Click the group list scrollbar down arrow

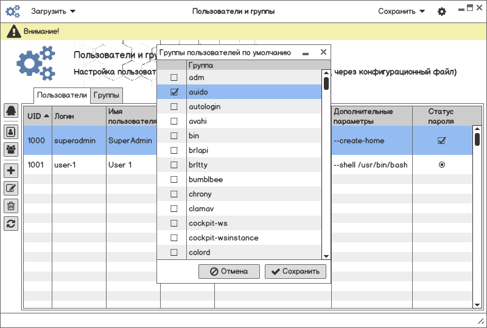pyautogui.click(x=326, y=256)
